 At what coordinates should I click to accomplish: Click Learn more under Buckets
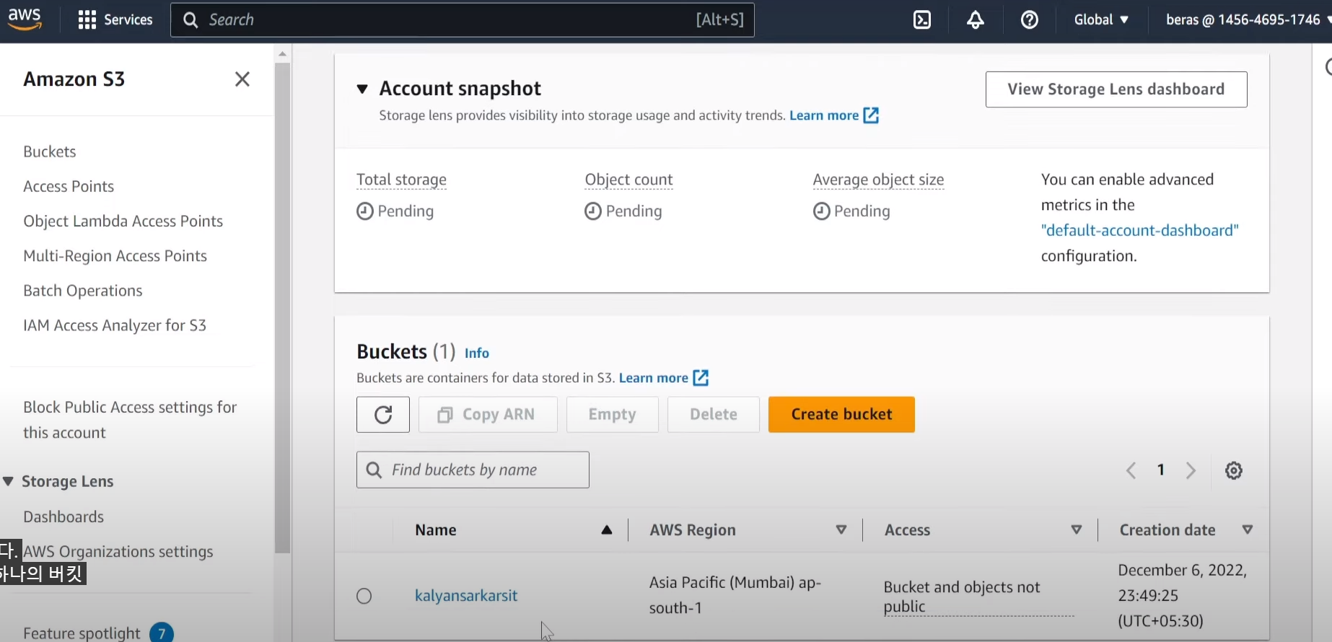(654, 378)
